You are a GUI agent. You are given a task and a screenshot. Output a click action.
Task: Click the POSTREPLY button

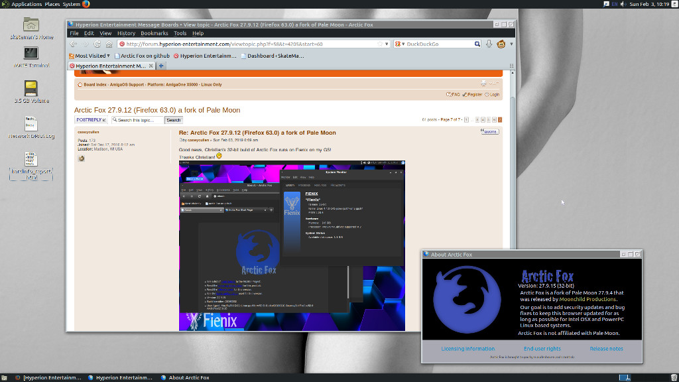coord(90,120)
